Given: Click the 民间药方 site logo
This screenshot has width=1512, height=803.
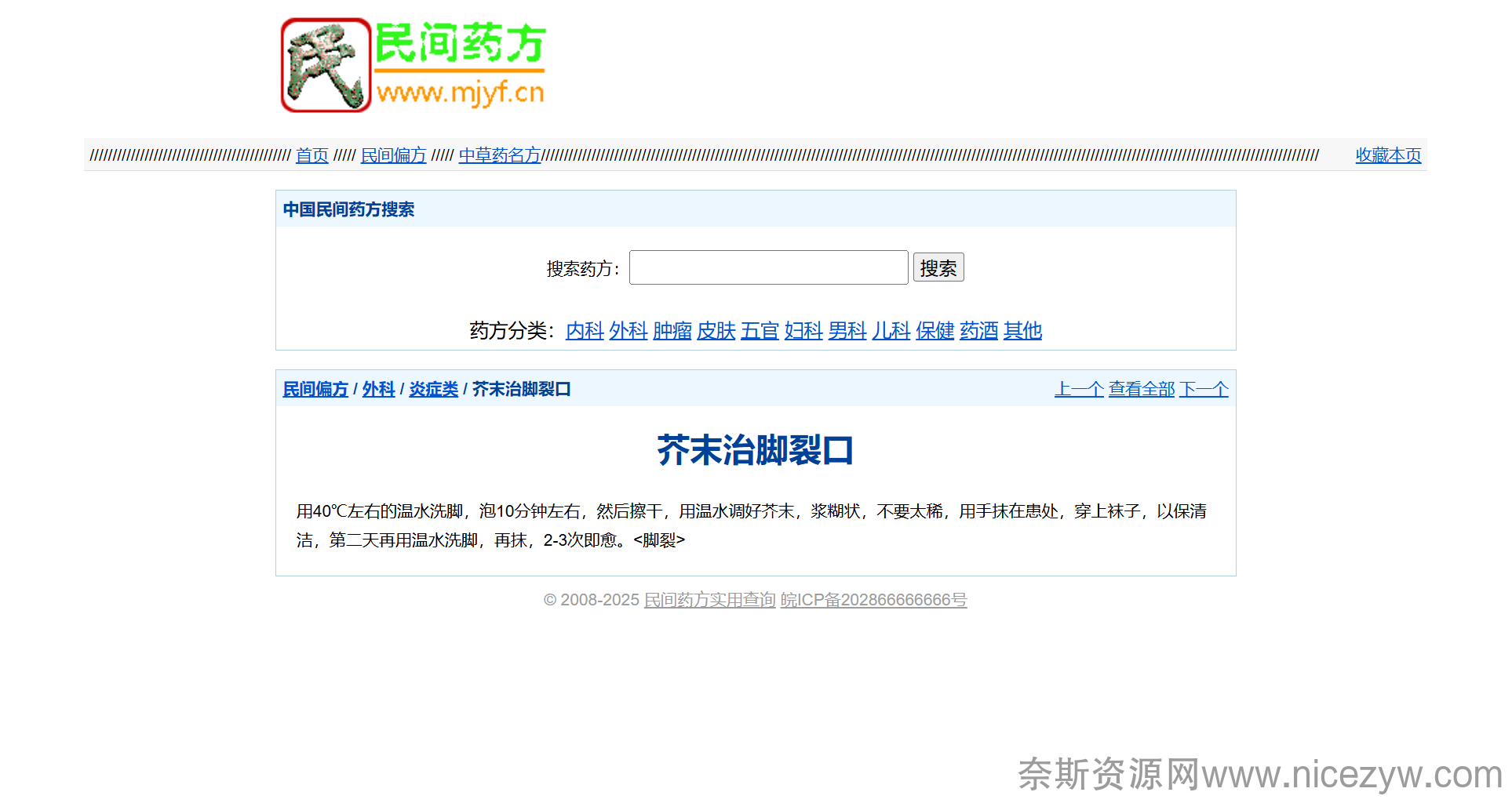Looking at the screenshot, I should (x=413, y=65).
